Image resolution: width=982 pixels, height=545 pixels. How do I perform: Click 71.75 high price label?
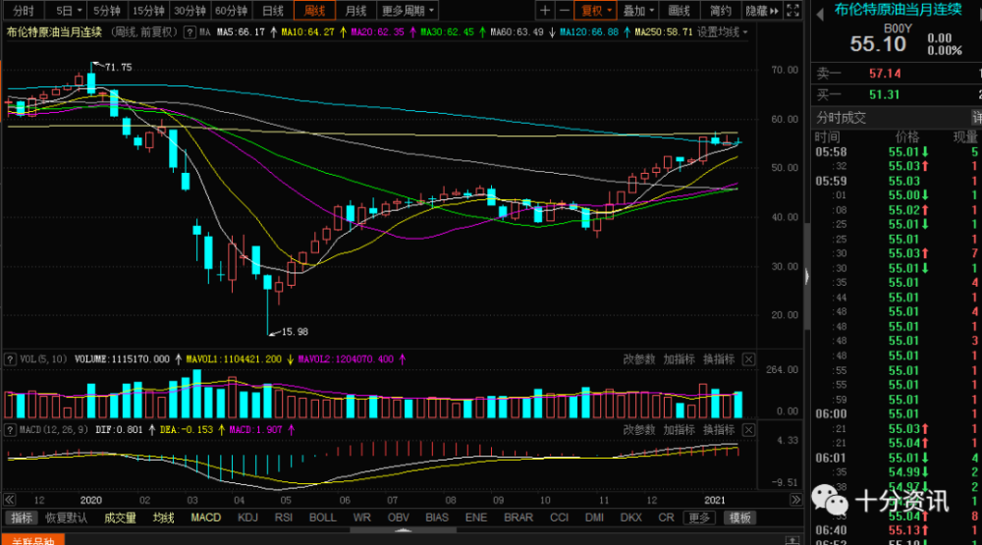pyautogui.click(x=118, y=67)
